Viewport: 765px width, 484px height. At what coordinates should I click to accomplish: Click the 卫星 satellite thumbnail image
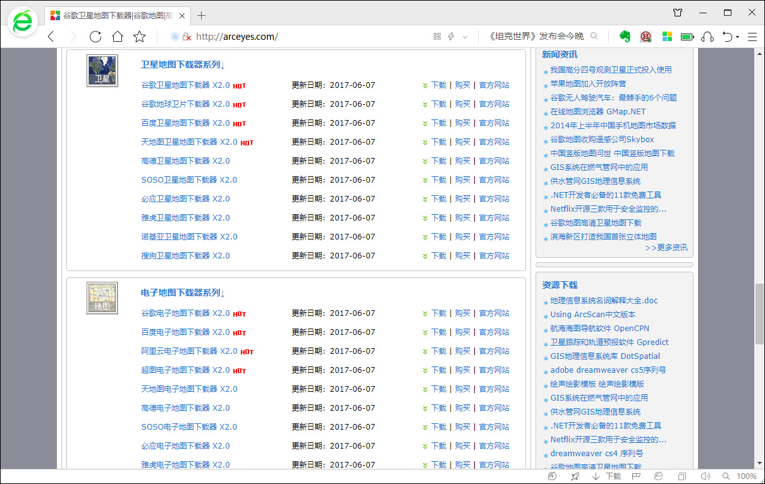[x=102, y=70]
